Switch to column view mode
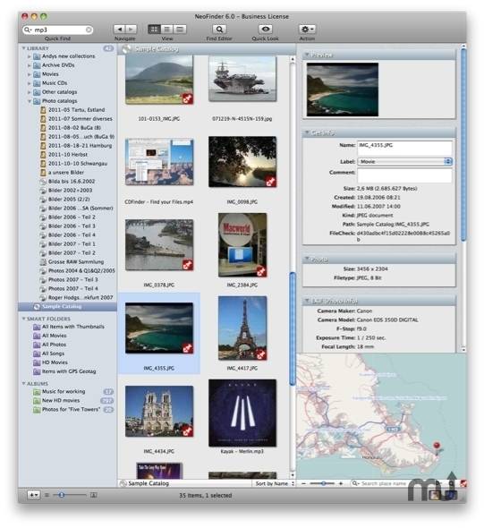This screenshot has height=528, width=484. click(x=180, y=30)
